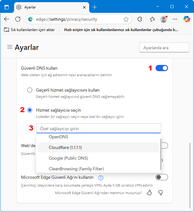Open the Güvenli Ağ help question icon
194x212 pixels.
point(101,178)
